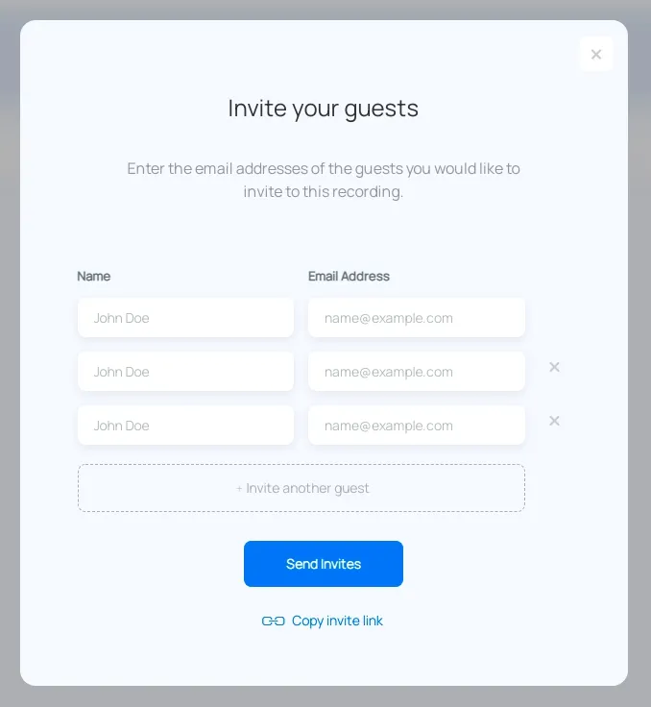The image size is (651, 707).
Task: Select the second guest's Email Address field
Action: point(416,372)
